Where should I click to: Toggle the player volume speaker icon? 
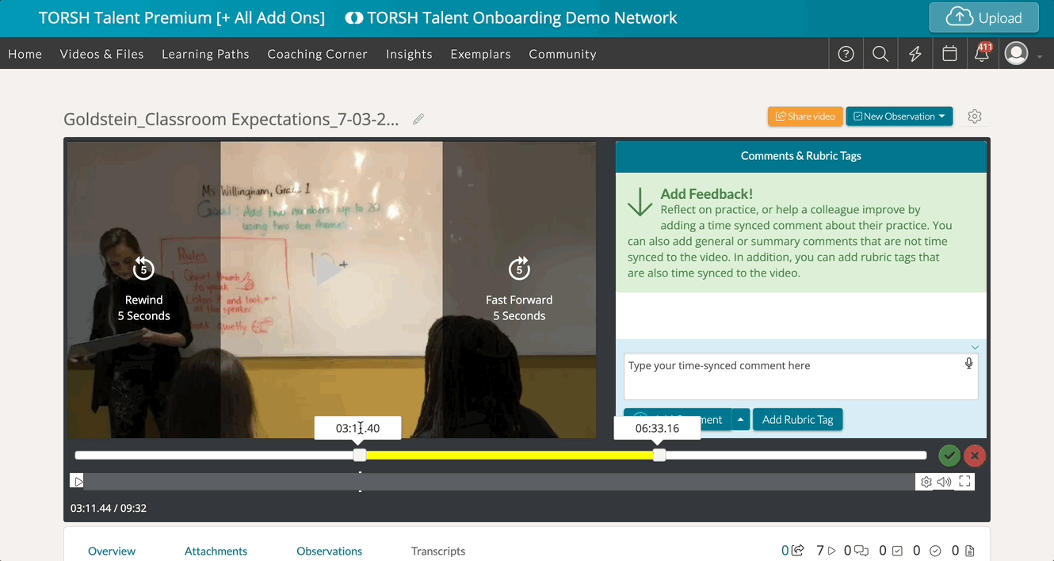944,482
